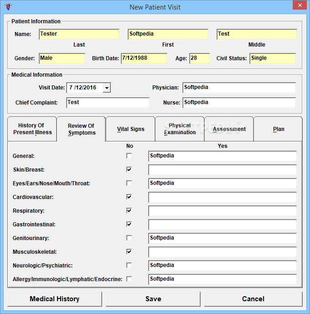Viewport: 310px width, 314px height.
Task: Click the No column header
Action: coord(129,146)
